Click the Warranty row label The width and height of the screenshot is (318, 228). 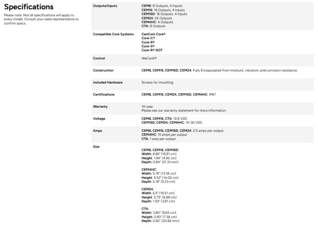click(x=100, y=106)
